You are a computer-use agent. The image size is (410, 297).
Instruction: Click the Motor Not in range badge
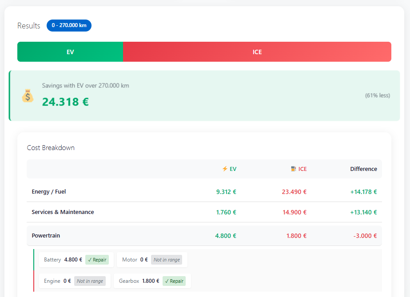click(167, 260)
